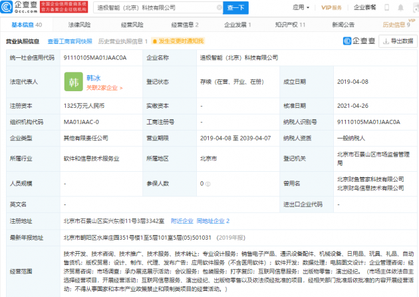419x297 pixels.
Task: Click the mobile phone icon in header
Action: (x=386, y=7)
